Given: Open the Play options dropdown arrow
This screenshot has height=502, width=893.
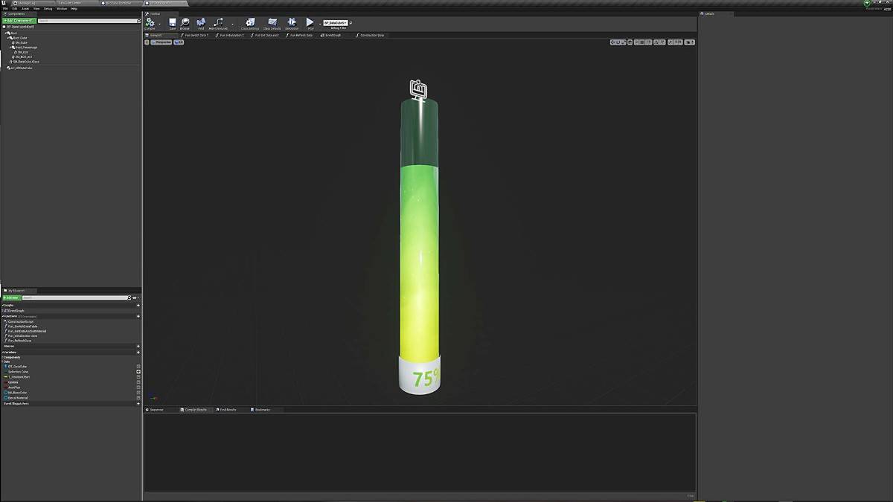Looking at the screenshot, I should pyautogui.click(x=320, y=24).
